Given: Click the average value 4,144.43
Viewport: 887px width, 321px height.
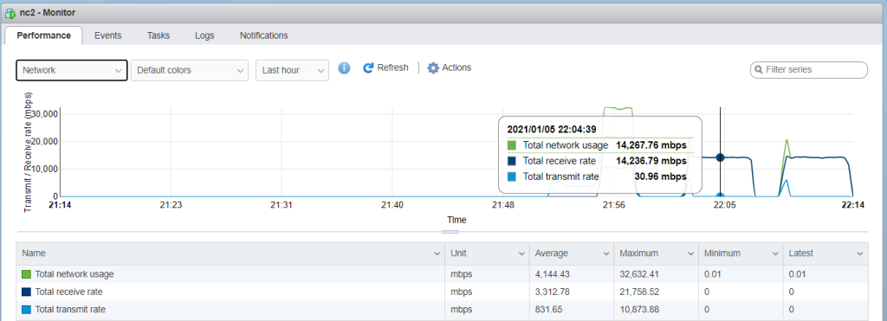Looking at the screenshot, I should (552, 274).
